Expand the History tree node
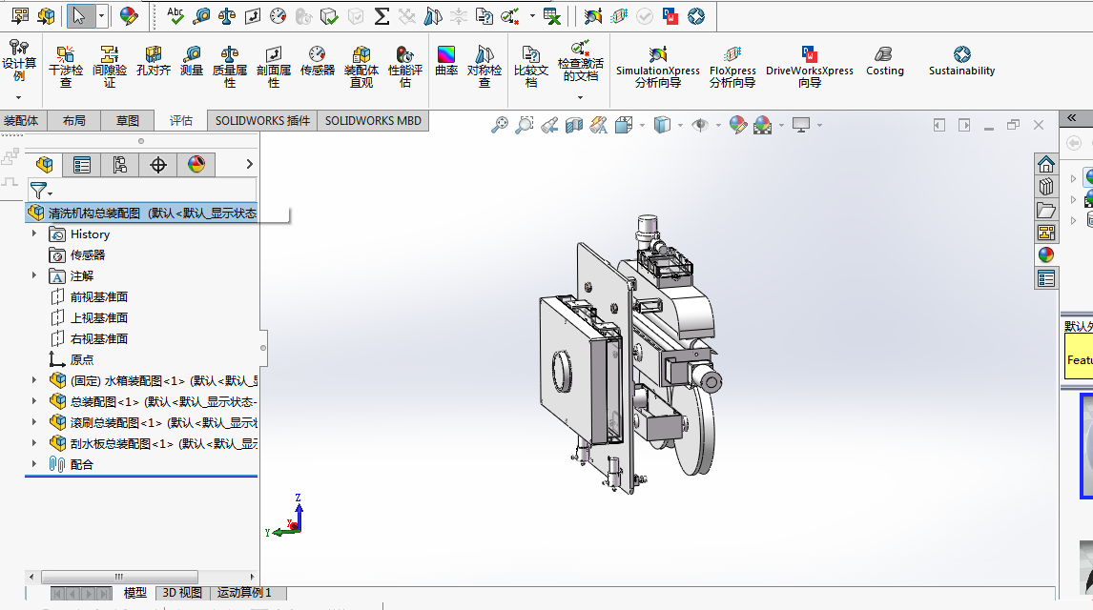This screenshot has height=610, width=1093. tap(35, 234)
